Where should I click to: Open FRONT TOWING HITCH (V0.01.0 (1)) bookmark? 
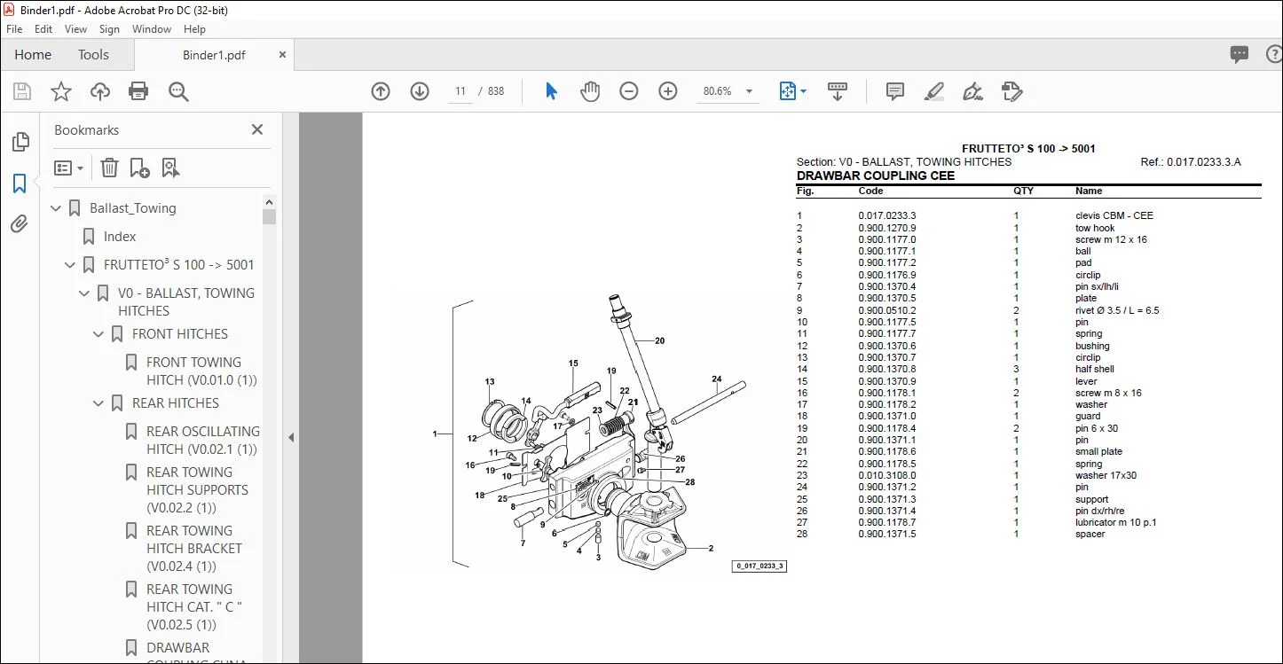point(201,371)
